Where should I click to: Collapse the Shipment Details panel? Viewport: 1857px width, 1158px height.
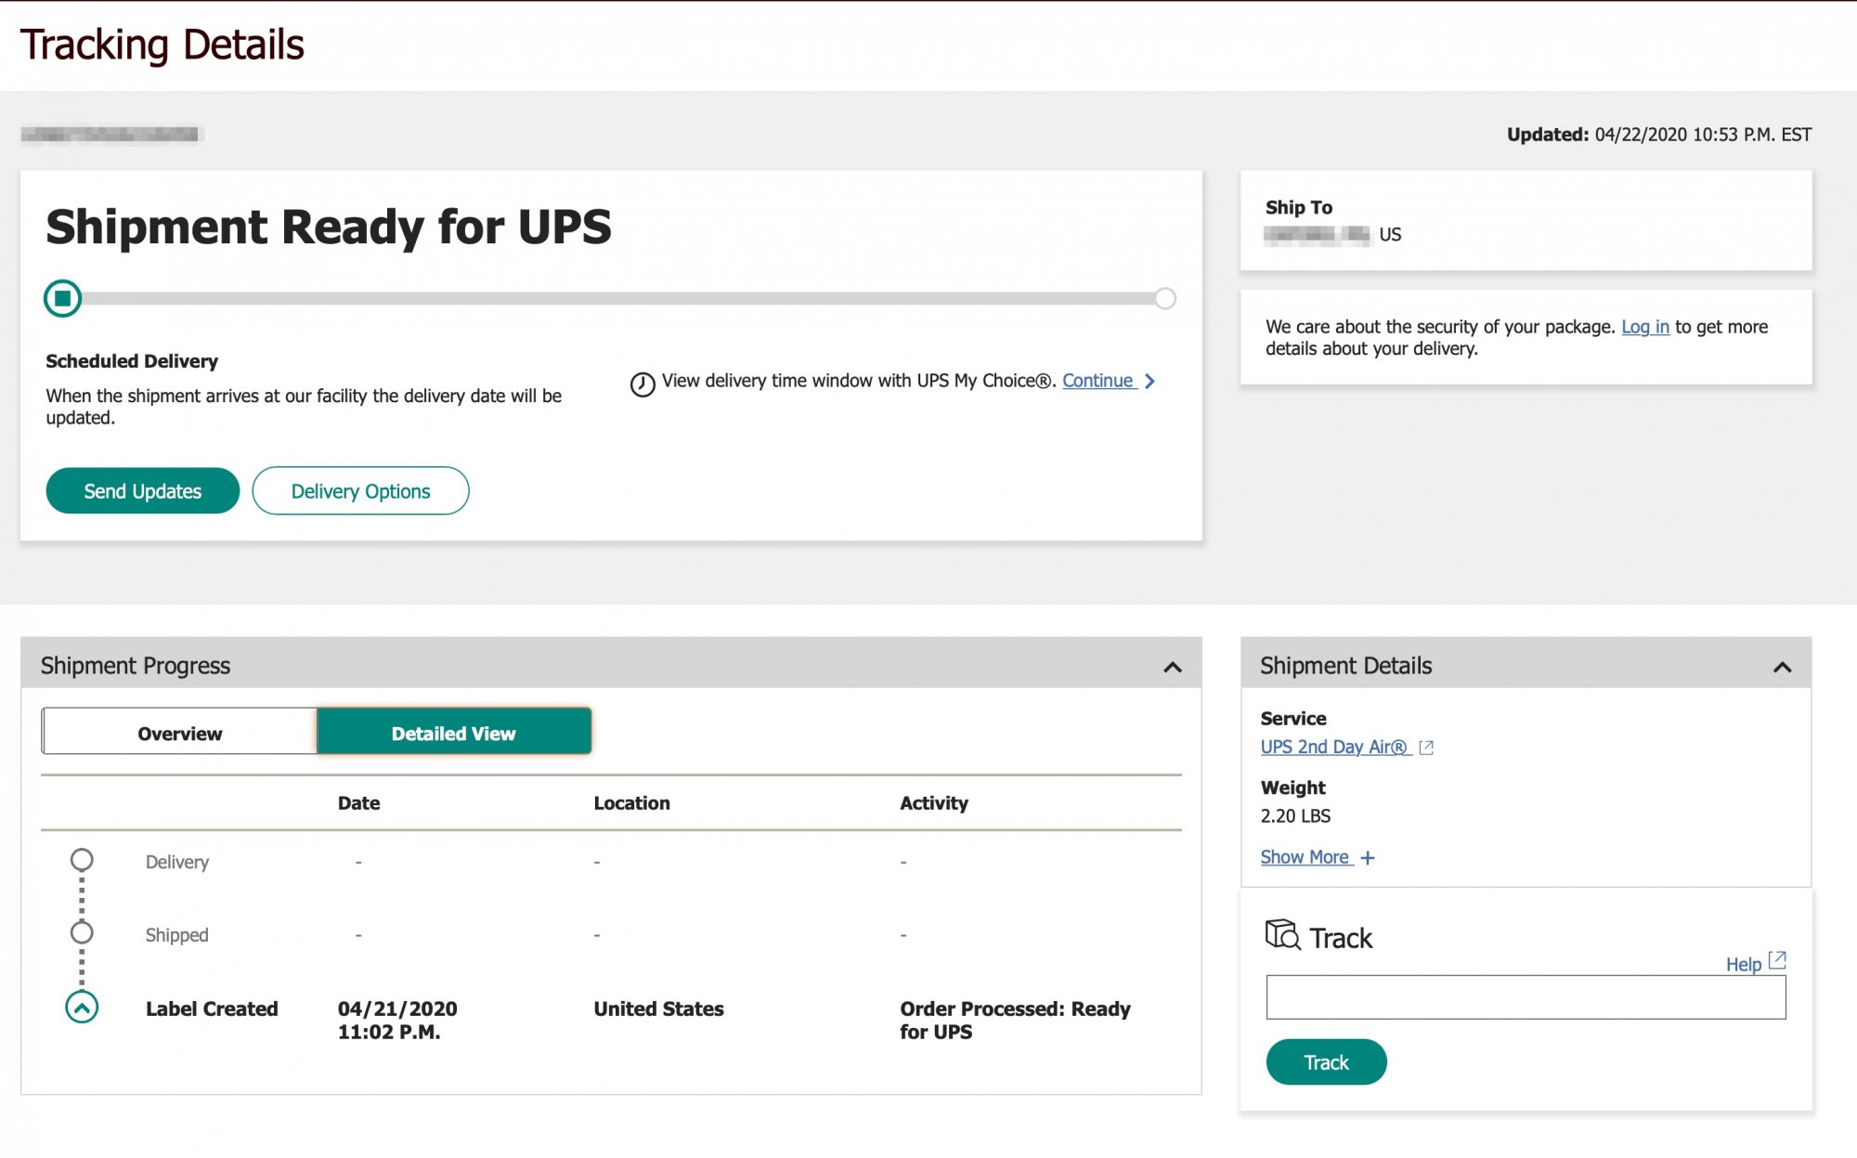click(1782, 667)
